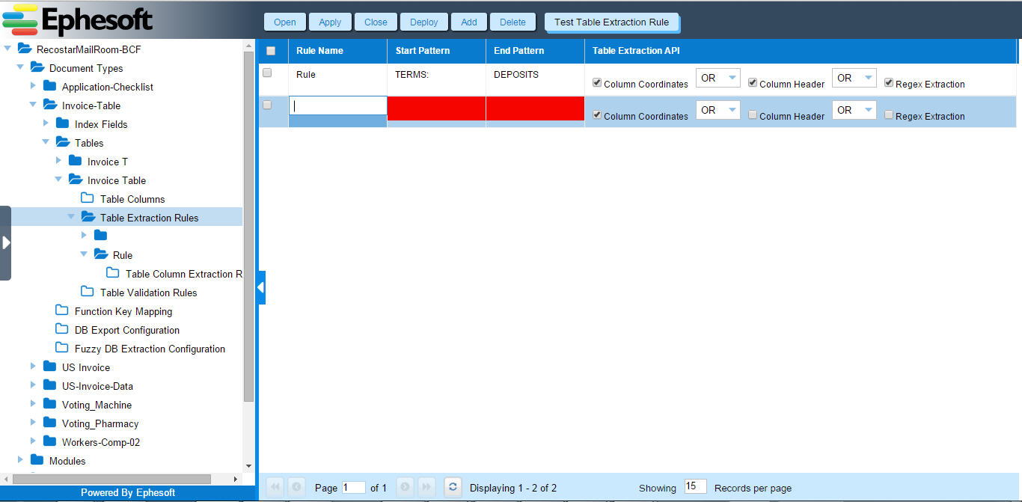The height and width of the screenshot is (502, 1022).
Task: Open second OR dropdown in the Rule row
Action: pos(854,78)
